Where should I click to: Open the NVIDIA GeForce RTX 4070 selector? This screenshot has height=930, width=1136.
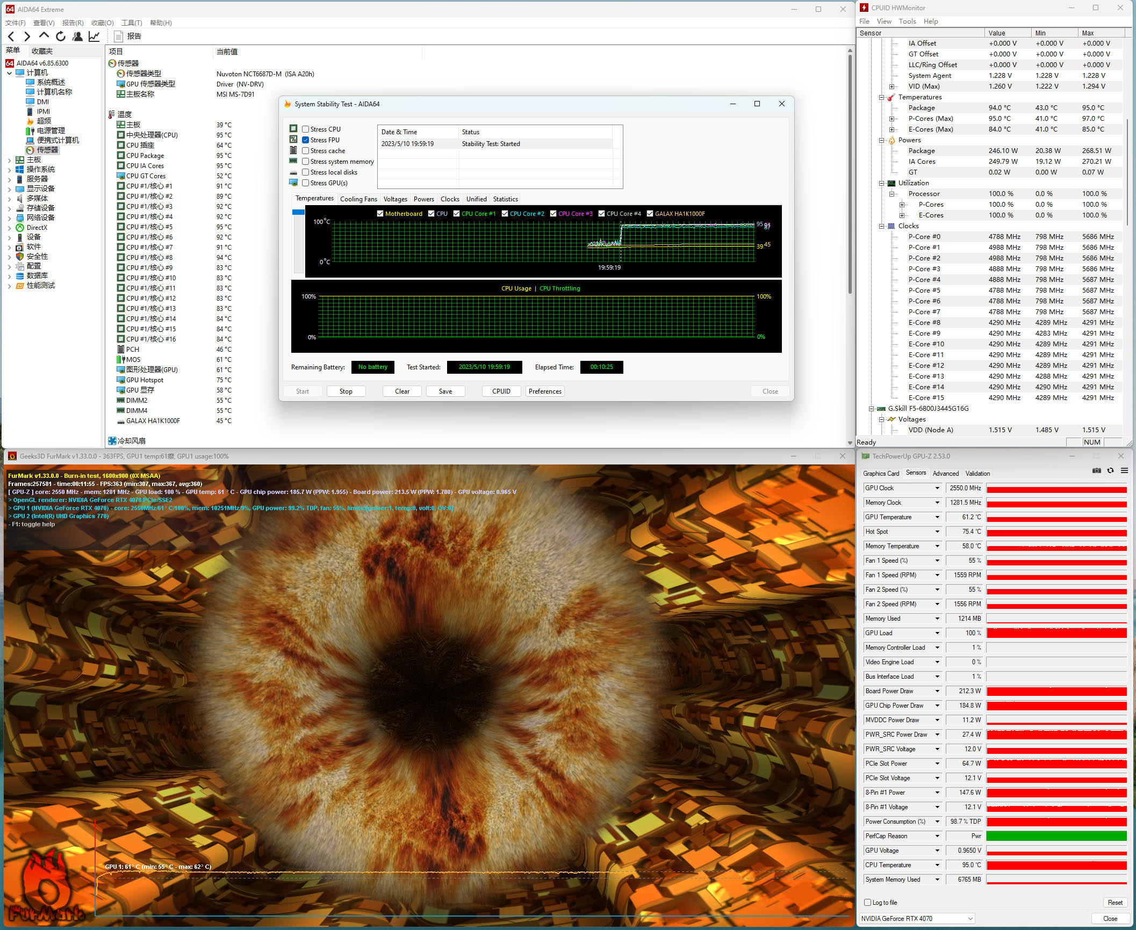917,919
